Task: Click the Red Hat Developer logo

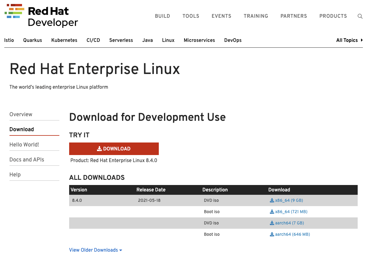Action: 41,15
